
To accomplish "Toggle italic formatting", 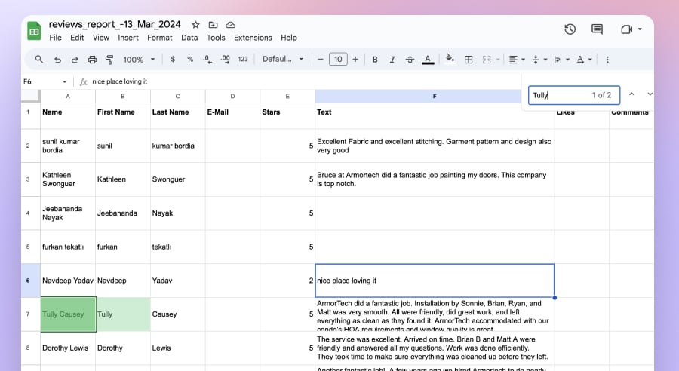I will pos(392,60).
